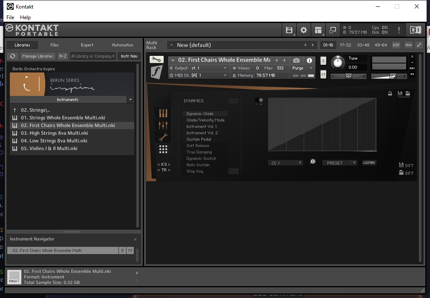Click the S reset icon beside CC 1
The width and height of the screenshot is (430, 298).
click(312, 162)
